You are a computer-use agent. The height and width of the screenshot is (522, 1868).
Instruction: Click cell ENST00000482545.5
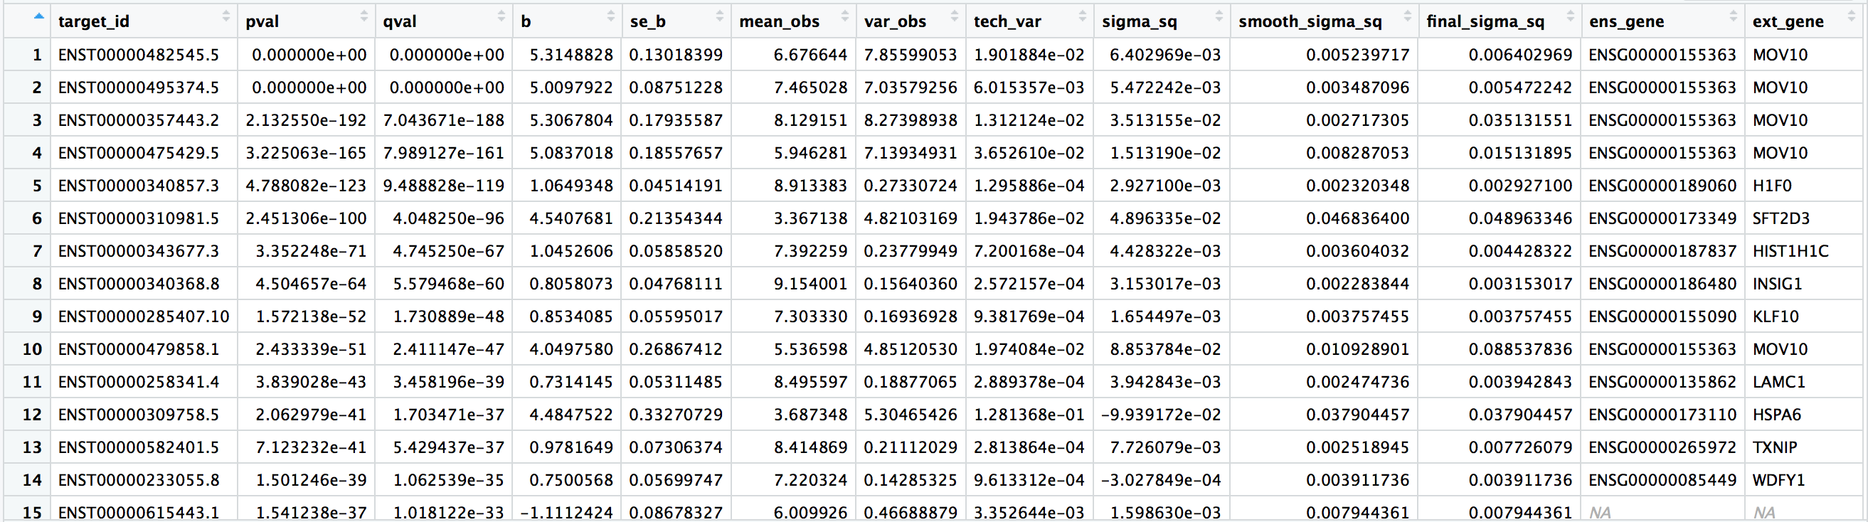[139, 54]
